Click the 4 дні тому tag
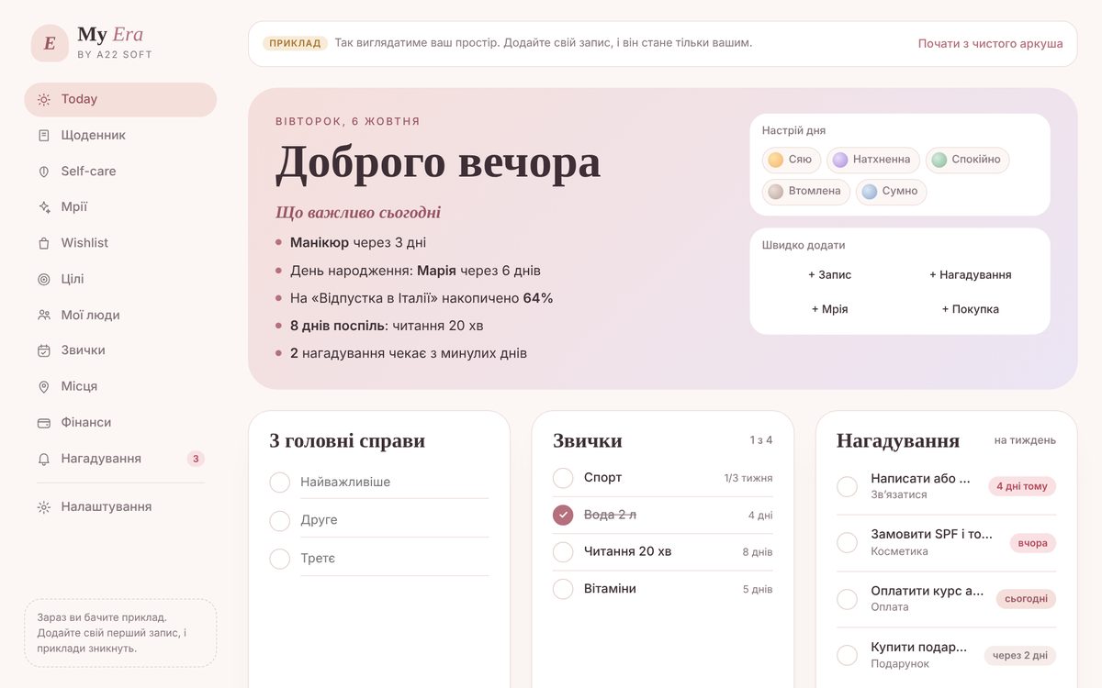Viewport: 1102px width, 688px height. [x=1022, y=486]
